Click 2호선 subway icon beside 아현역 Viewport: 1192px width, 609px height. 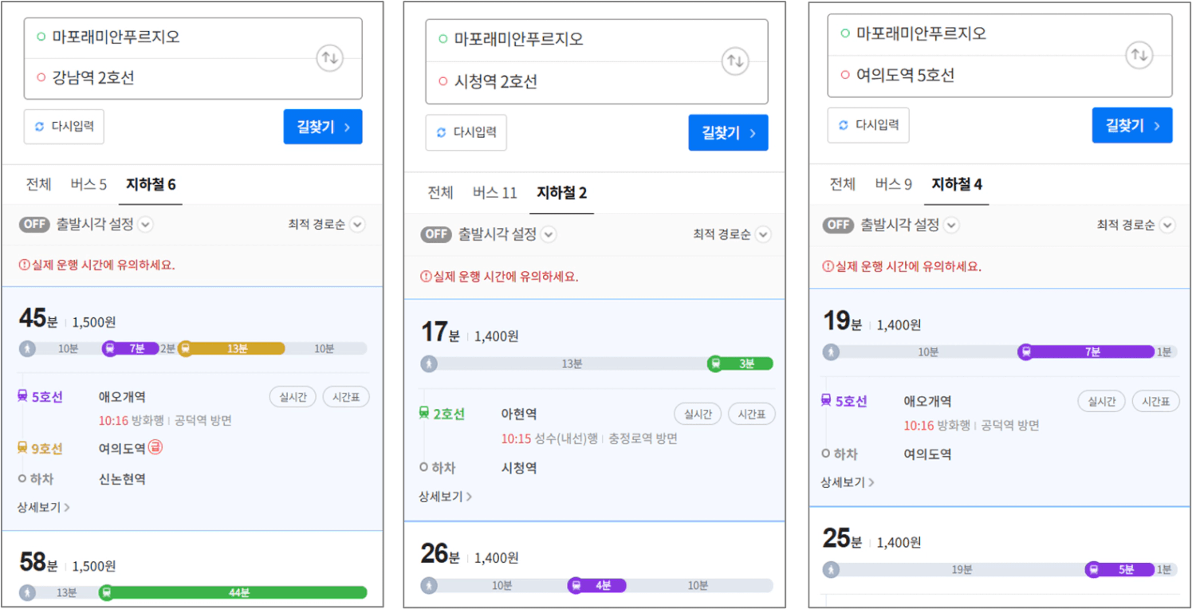point(424,414)
